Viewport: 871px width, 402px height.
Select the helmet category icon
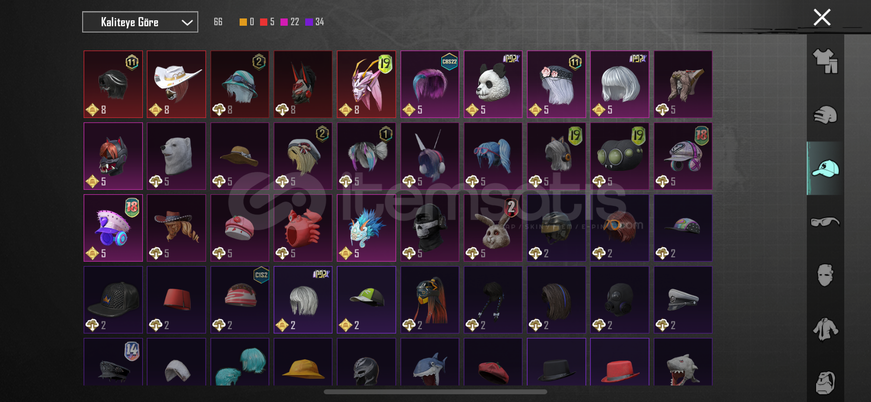(x=825, y=115)
